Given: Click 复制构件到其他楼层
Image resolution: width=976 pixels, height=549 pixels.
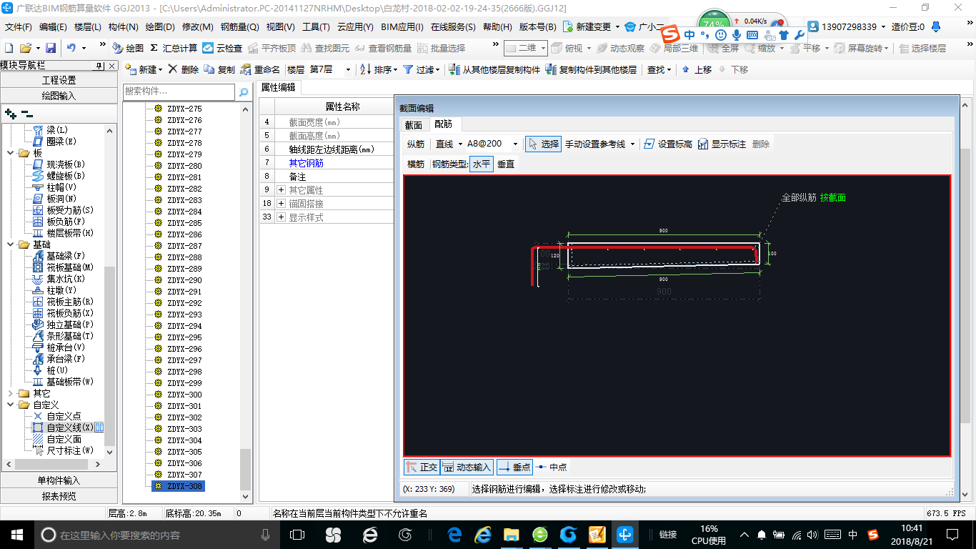Looking at the screenshot, I should pos(591,69).
